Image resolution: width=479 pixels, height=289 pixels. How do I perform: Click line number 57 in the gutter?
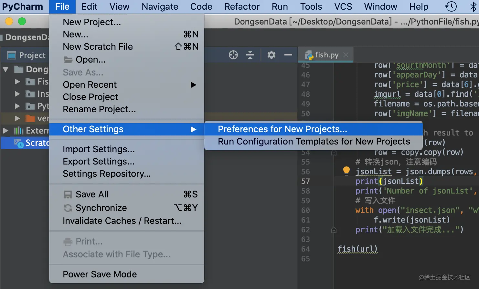305,182
